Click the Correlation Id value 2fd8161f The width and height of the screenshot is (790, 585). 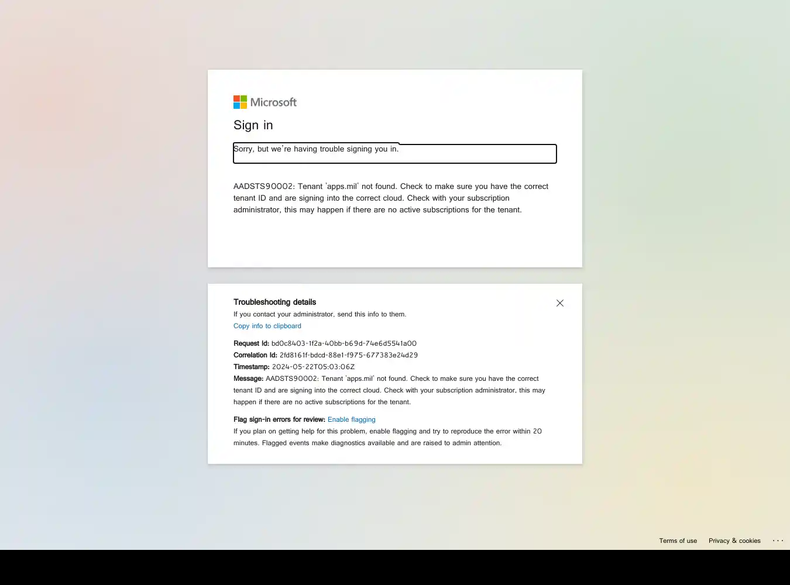(349, 355)
